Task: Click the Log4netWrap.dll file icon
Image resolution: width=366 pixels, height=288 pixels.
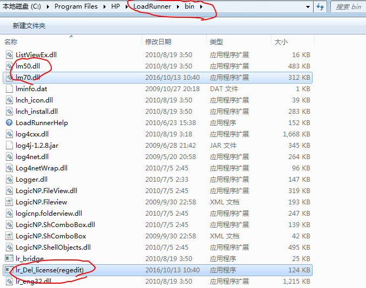Action: pyautogui.click(x=9, y=168)
